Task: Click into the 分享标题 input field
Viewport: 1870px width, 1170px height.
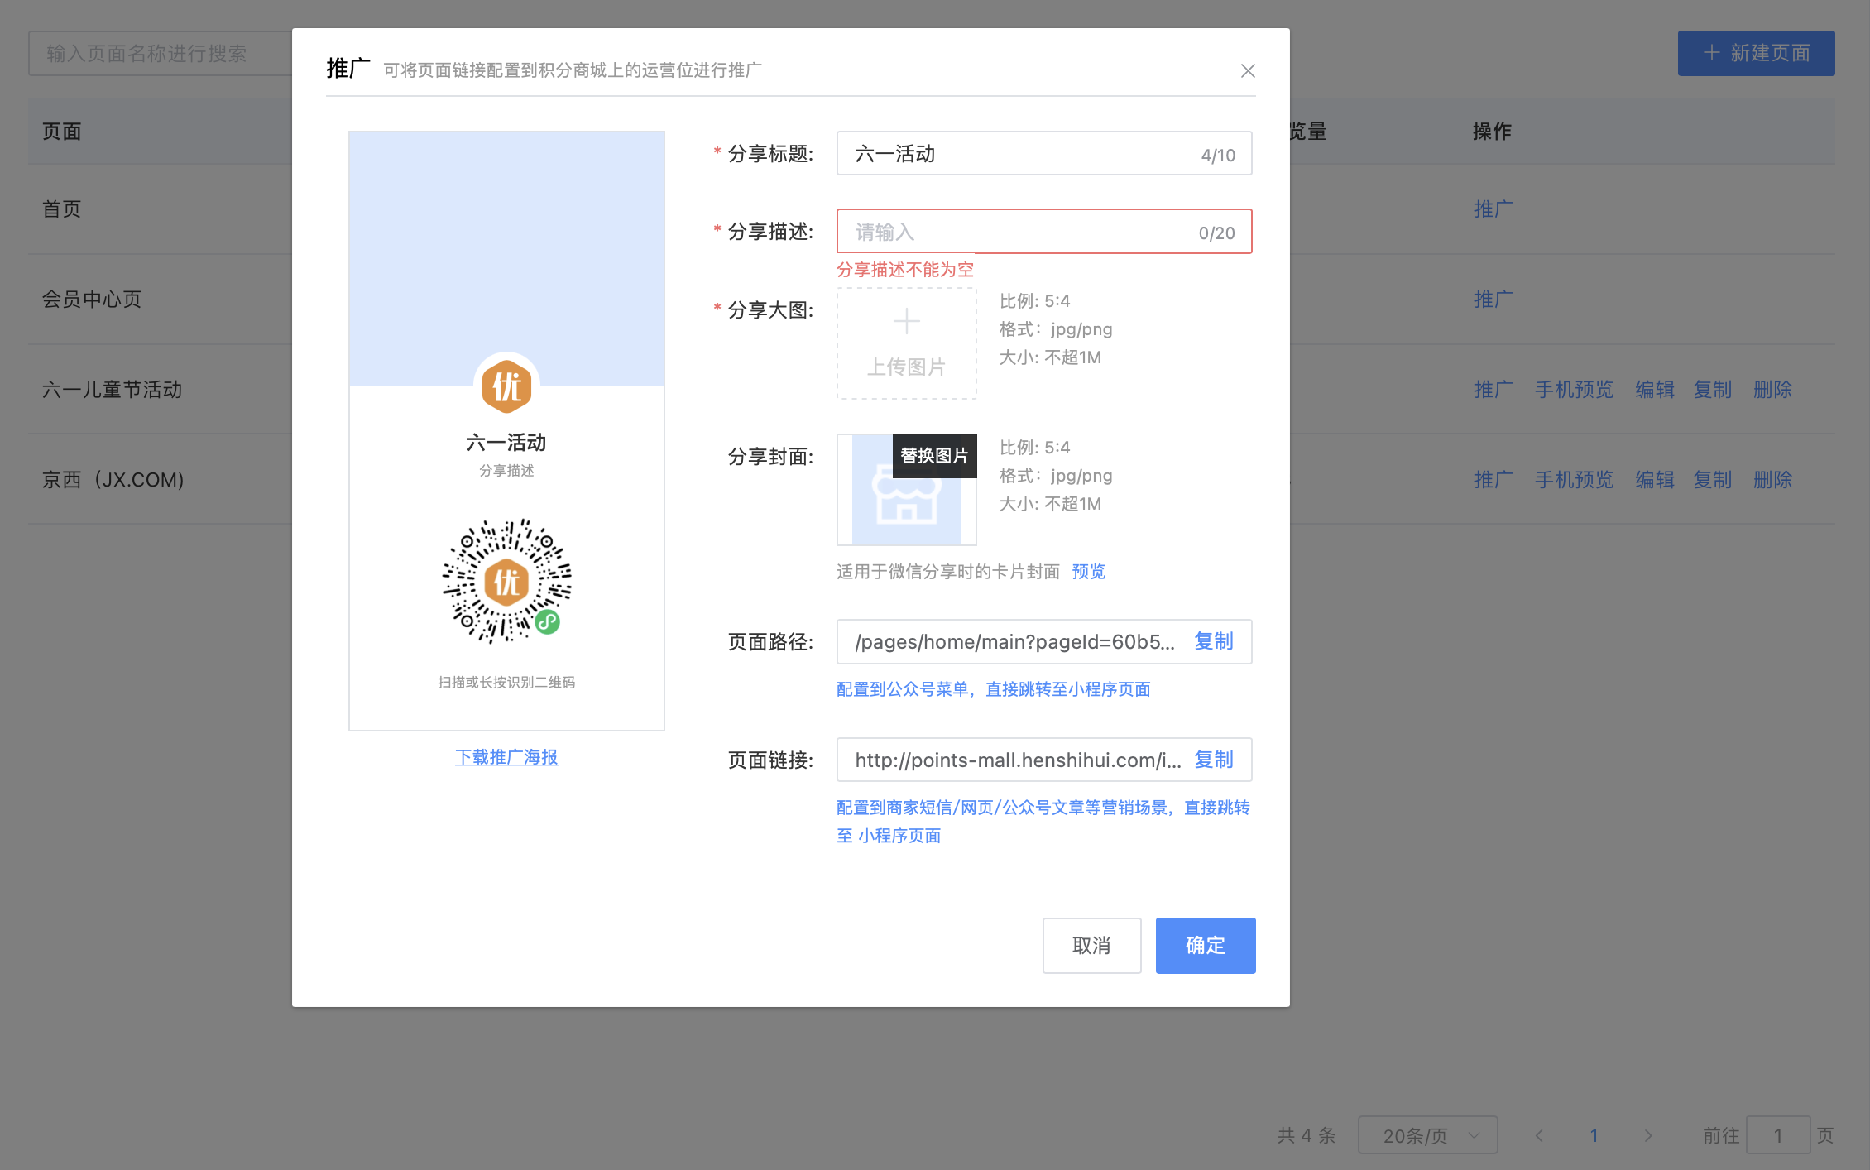Action: [x=1018, y=154]
